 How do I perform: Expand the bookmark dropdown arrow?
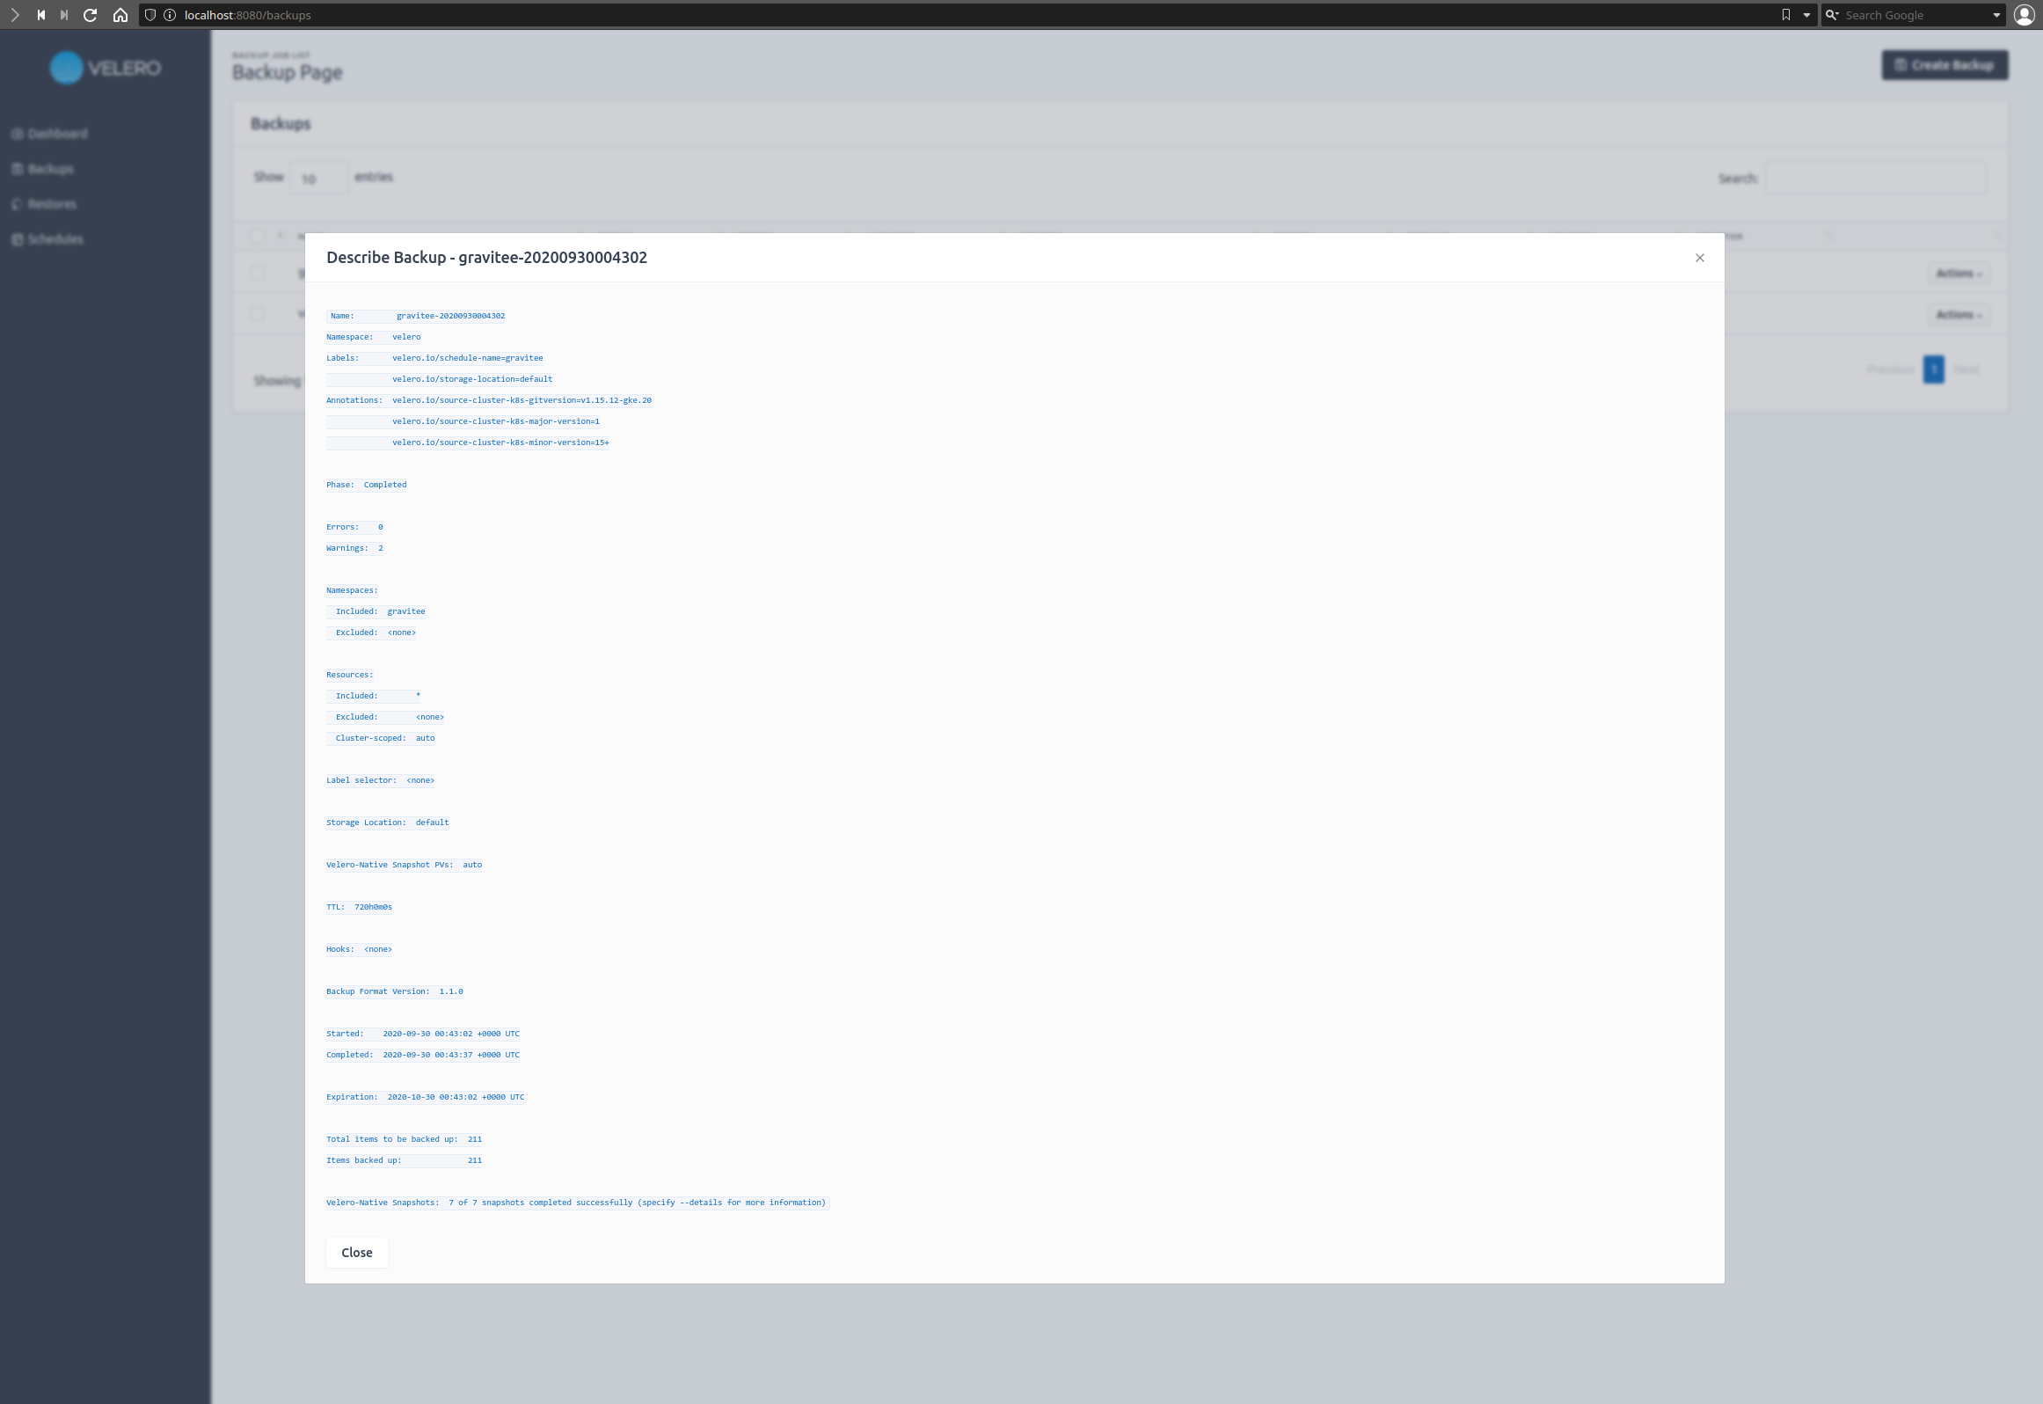[1806, 15]
